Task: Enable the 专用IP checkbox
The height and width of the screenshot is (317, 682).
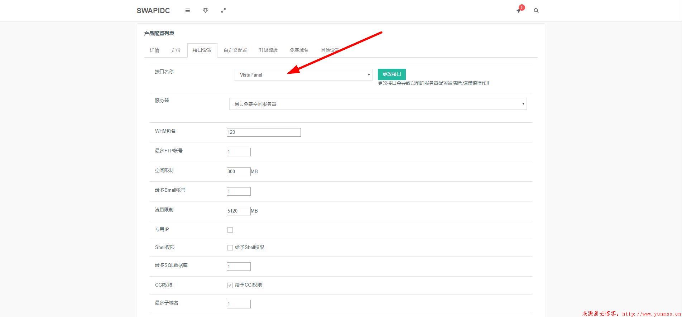Action: coord(230,230)
